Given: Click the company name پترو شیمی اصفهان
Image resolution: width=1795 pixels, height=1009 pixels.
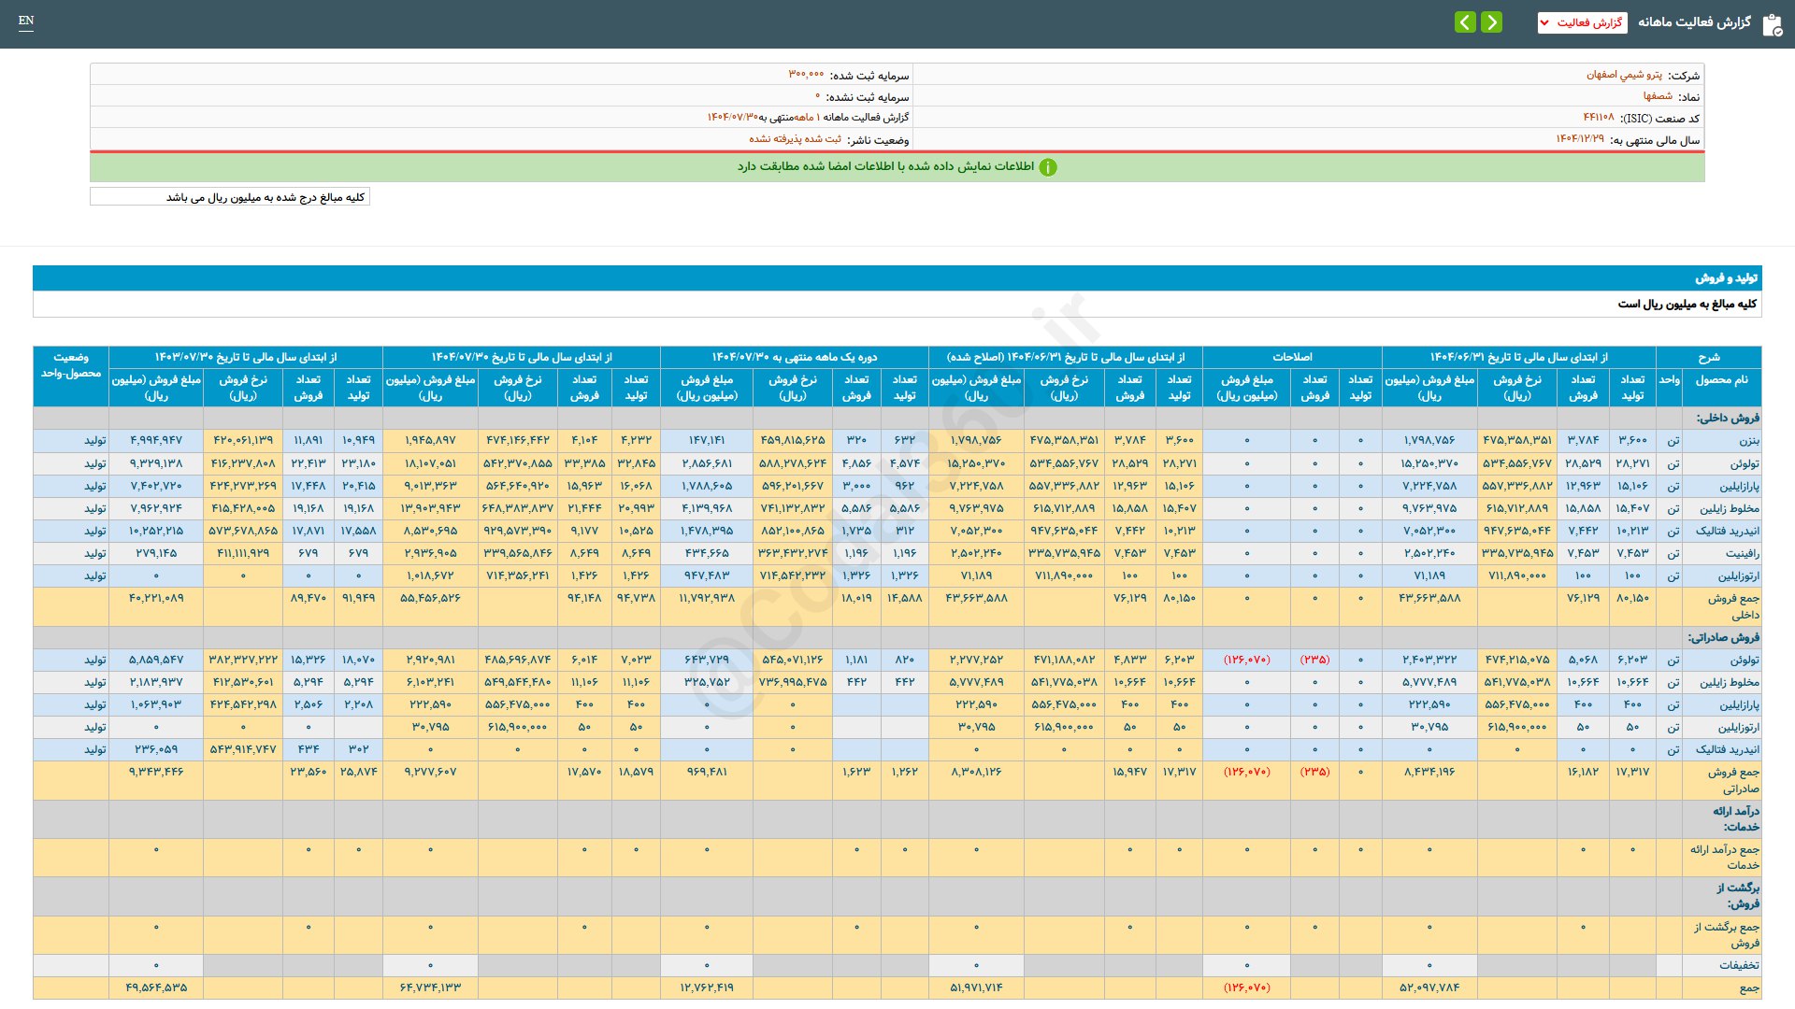Looking at the screenshot, I should [1624, 75].
